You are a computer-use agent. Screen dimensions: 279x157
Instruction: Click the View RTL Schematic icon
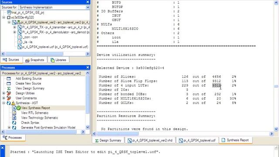14,113
